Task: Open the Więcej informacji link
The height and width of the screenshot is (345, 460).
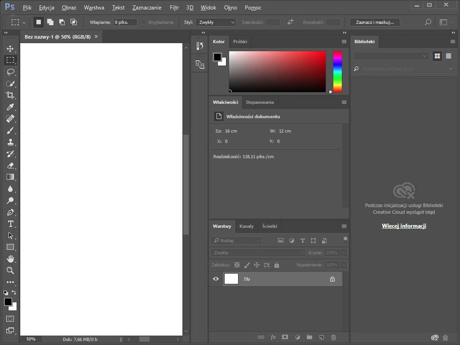Action: [404, 226]
